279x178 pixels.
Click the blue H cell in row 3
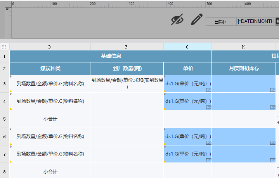pyautogui.click(x=244, y=84)
